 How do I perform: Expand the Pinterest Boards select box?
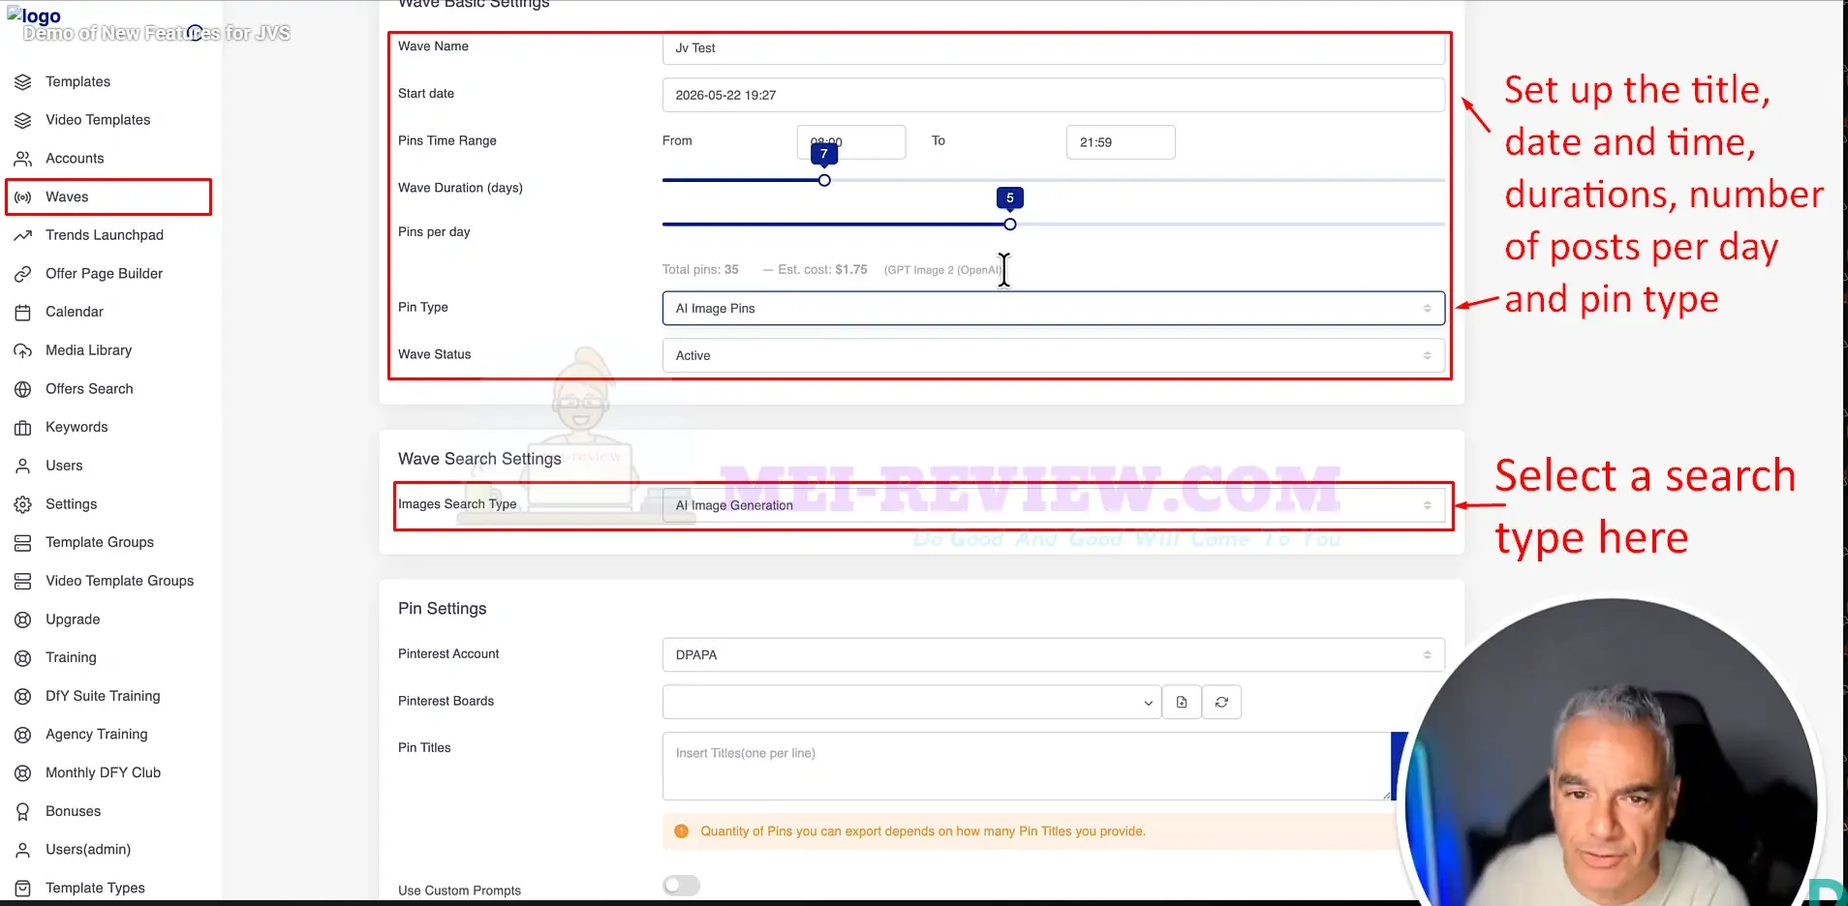pos(911,703)
